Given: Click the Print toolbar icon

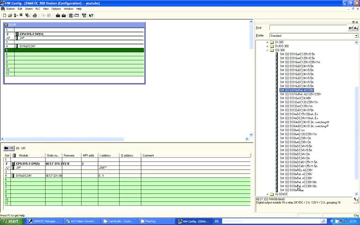Looking at the screenshot, I should coord(35,15).
